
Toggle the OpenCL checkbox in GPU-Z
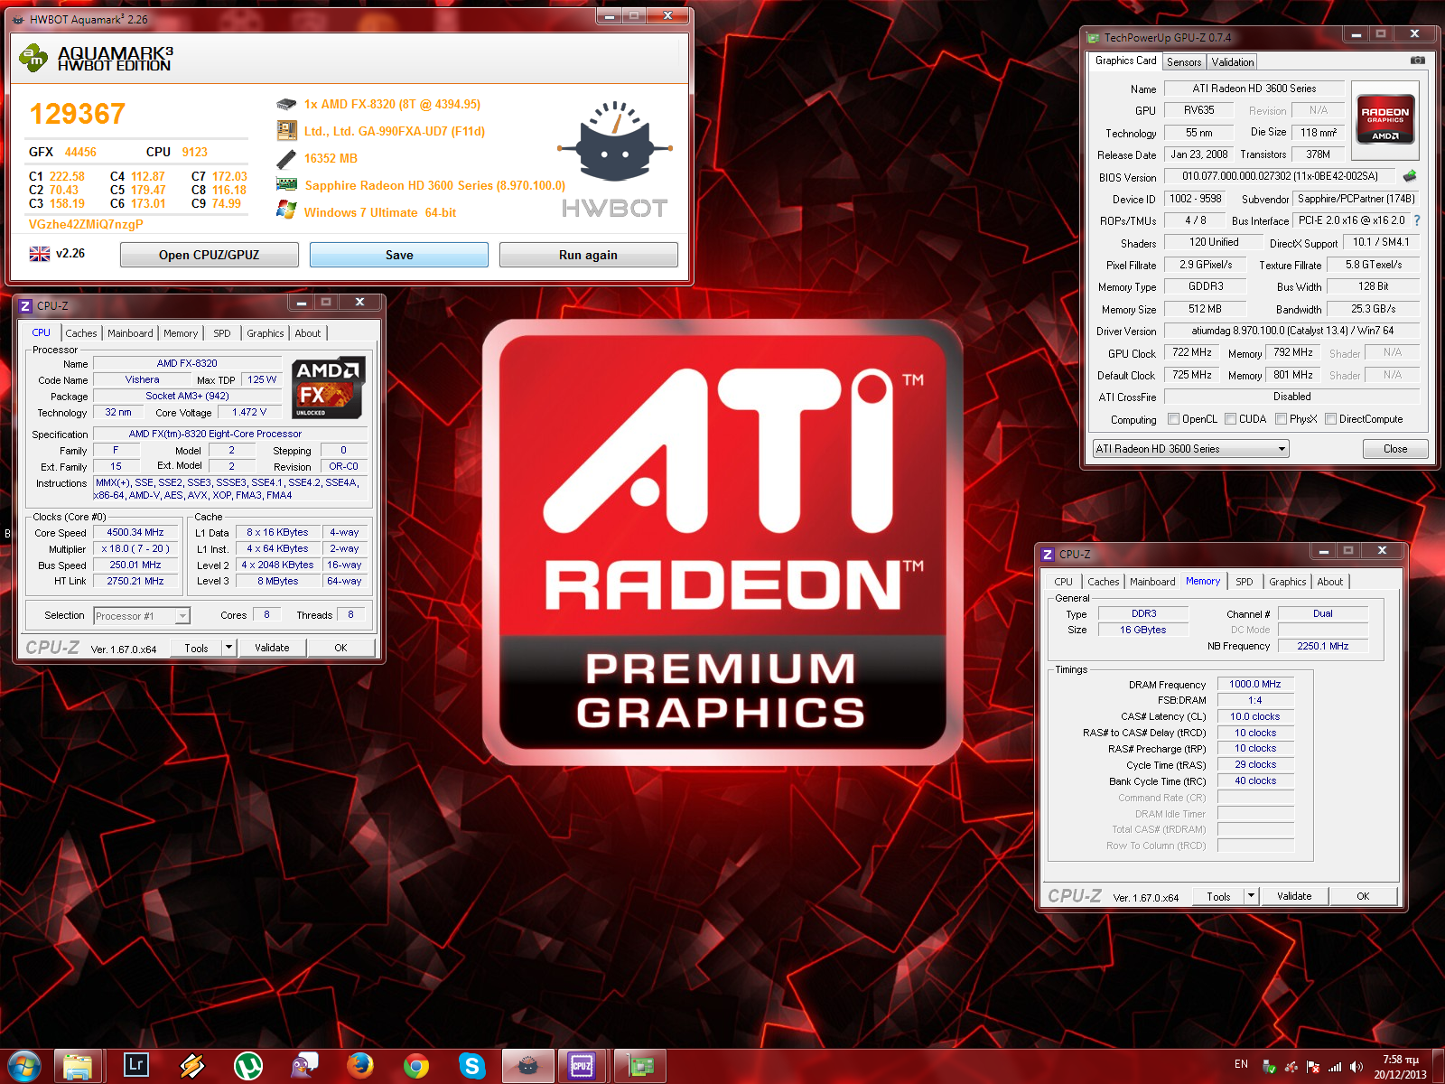pyautogui.click(x=1173, y=419)
